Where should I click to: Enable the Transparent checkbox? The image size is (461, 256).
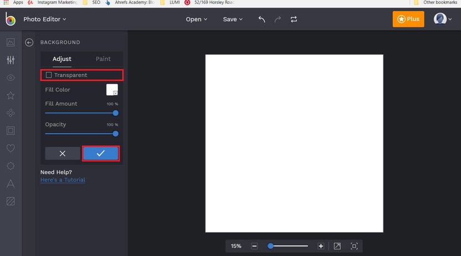tap(49, 75)
